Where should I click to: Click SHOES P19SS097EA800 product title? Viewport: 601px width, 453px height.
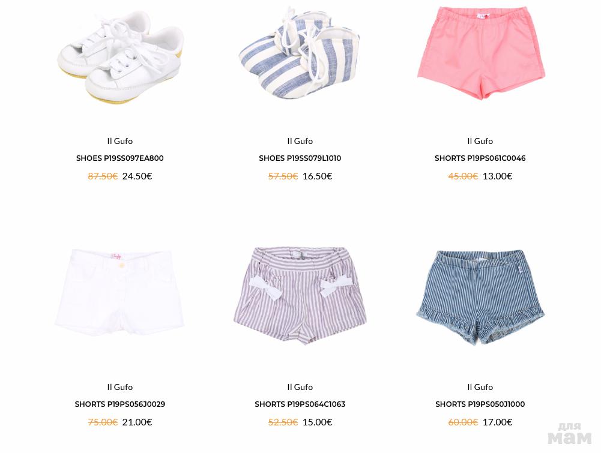pos(120,158)
